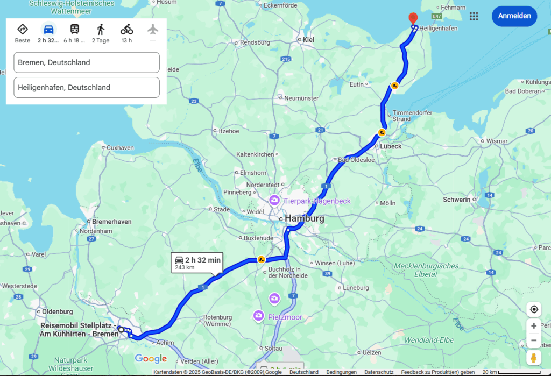Open the Datenschutz link
The width and height of the screenshot is (551, 376).
379,372
